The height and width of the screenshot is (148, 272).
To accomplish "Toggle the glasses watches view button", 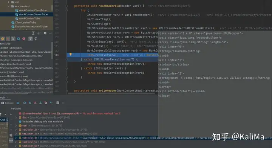I will point(11,140).
